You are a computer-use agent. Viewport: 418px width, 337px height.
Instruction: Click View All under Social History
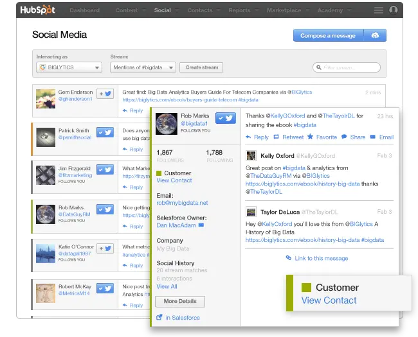click(x=167, y=286)
